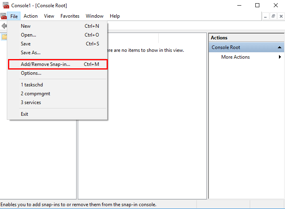Choose Exit from the File menu
Image resolution: width=285 pixels, height=209 pixels.
pos(58,114)
